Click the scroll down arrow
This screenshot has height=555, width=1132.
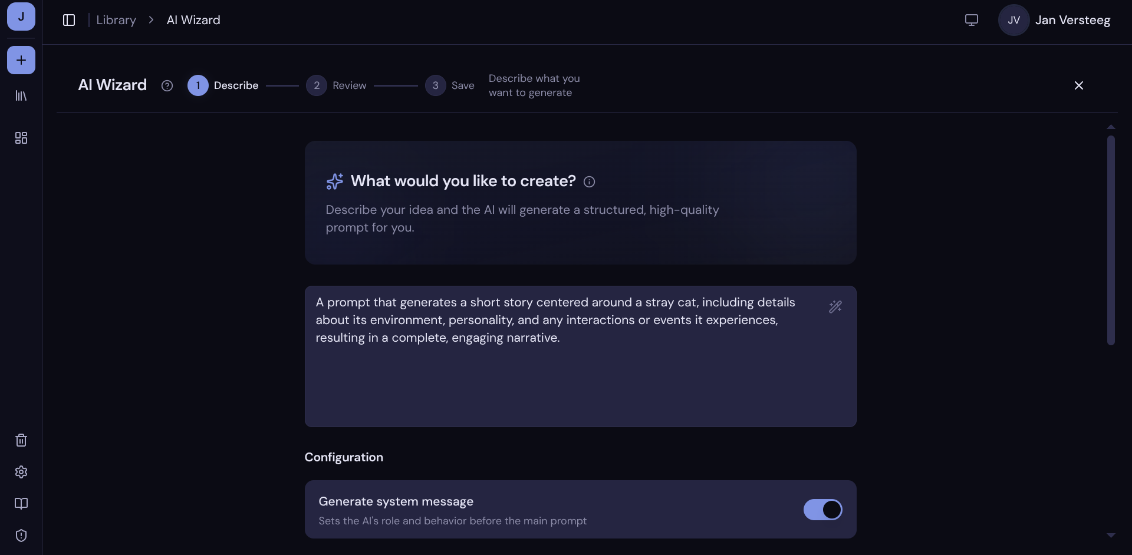click(1111, 536)
